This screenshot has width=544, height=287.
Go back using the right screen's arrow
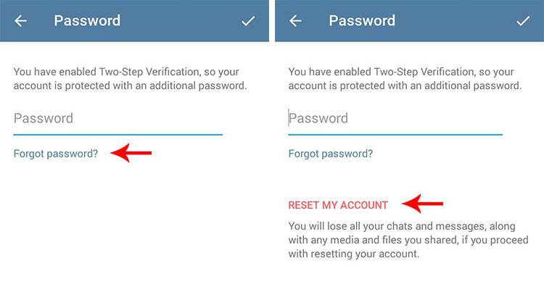coord(295,21)
